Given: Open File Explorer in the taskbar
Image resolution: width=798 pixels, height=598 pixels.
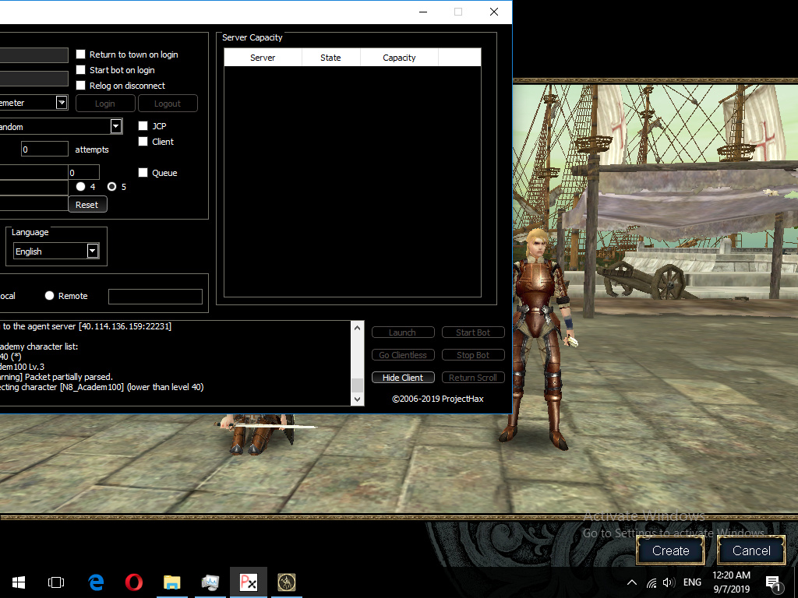Looking at the screenshot, I should click(172, 582).
